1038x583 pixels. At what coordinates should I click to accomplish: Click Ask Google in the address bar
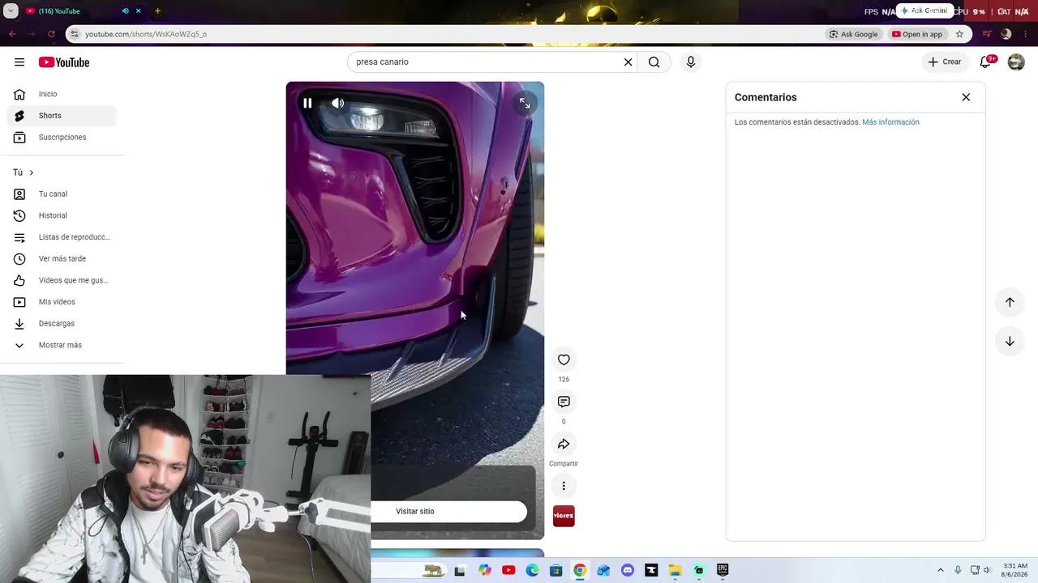(x=854, y=34)
